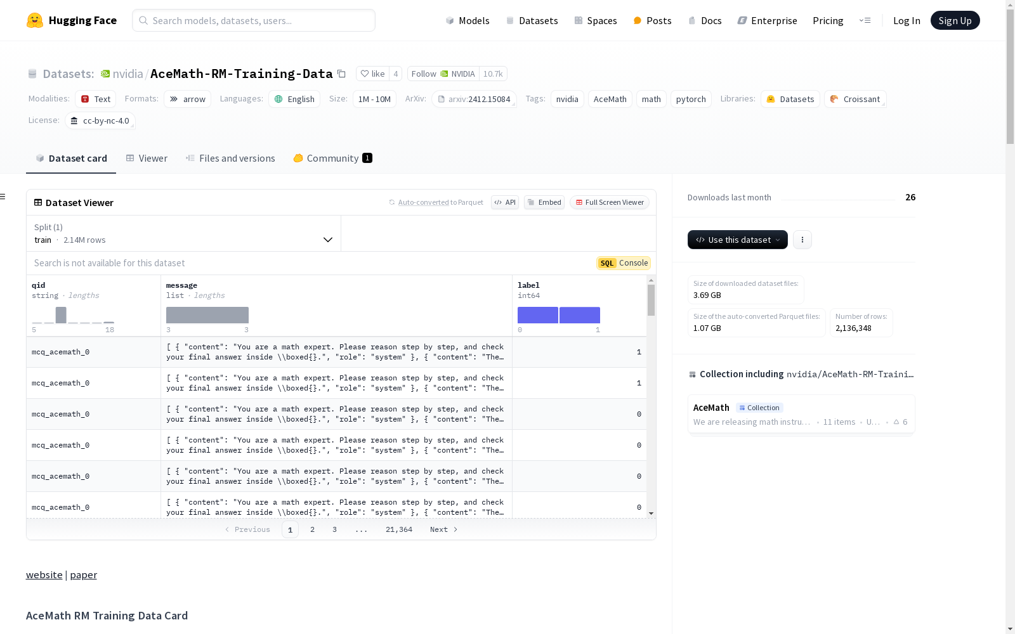Open the more options kebab button

click(x=802, y=240)
